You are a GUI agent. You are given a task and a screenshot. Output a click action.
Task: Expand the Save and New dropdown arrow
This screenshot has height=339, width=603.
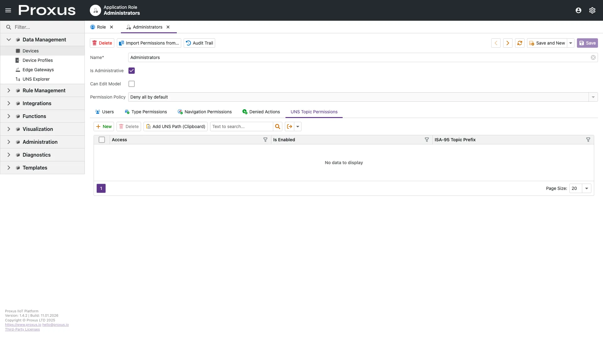click(x=571, y=43)
